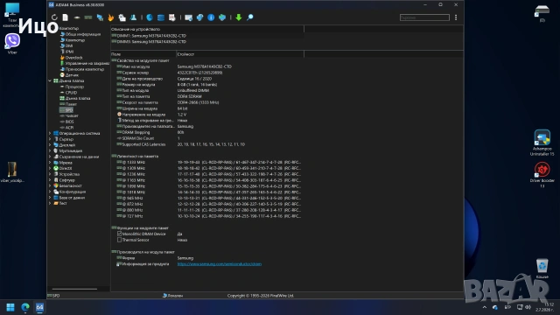
Task: Expand the Тест tree node arrow
Action: tap(50, 203)
